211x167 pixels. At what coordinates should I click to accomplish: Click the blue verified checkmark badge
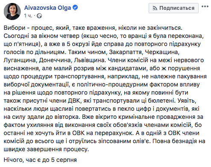[75, 8]
